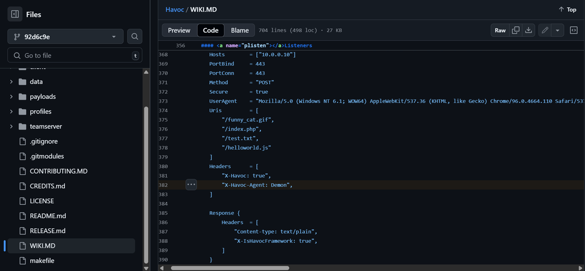Open line 382 actions menu
Viewport: 585px width, 271px height.
click(191, 185)
